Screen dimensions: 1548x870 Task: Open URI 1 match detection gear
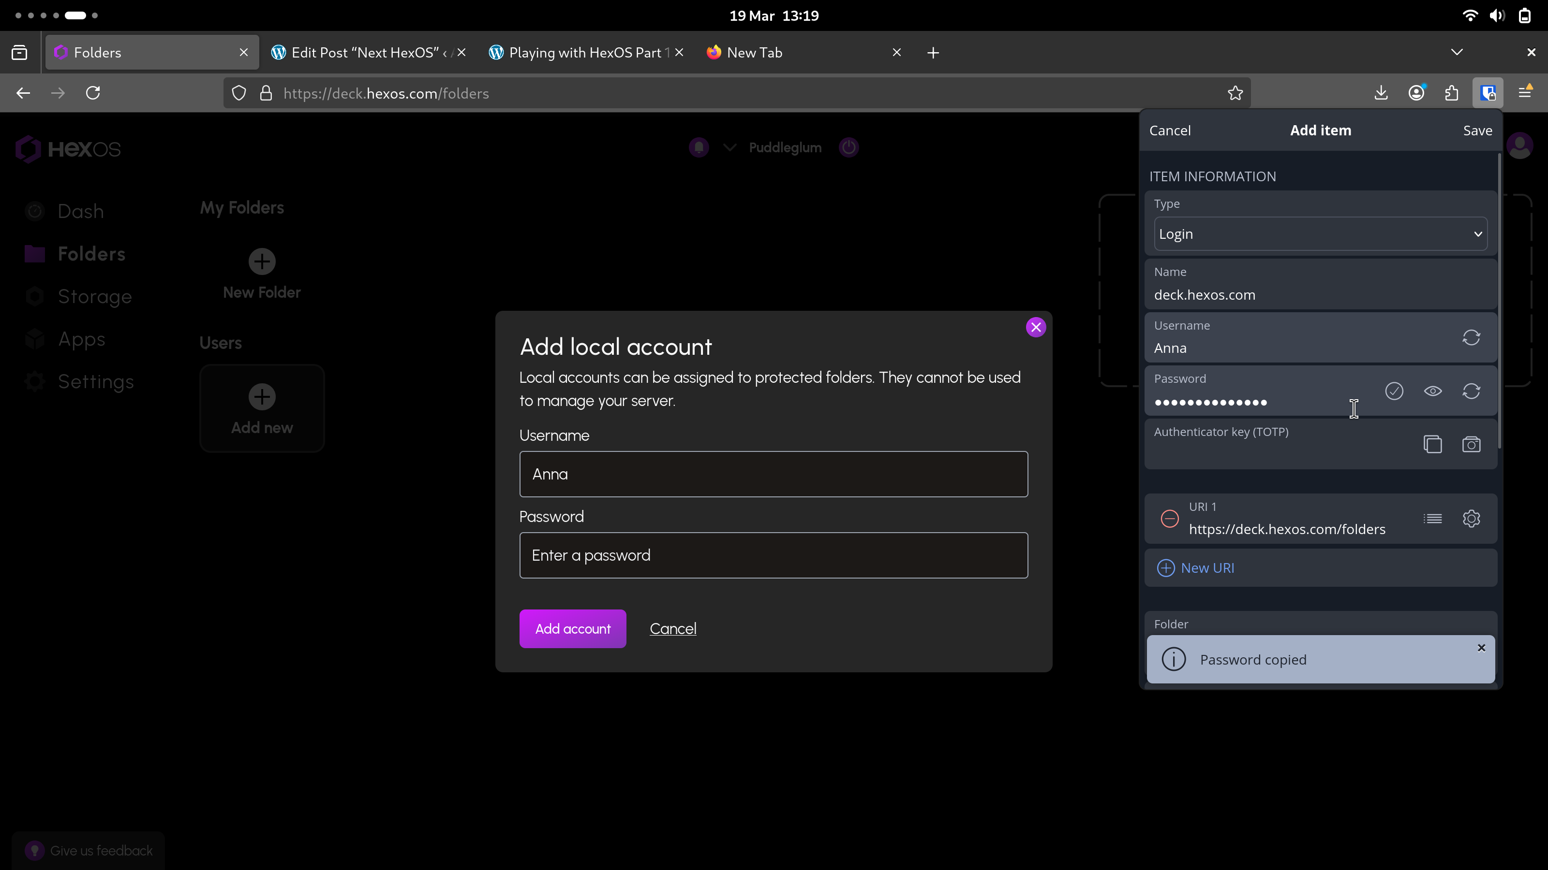coord(1471,519)
